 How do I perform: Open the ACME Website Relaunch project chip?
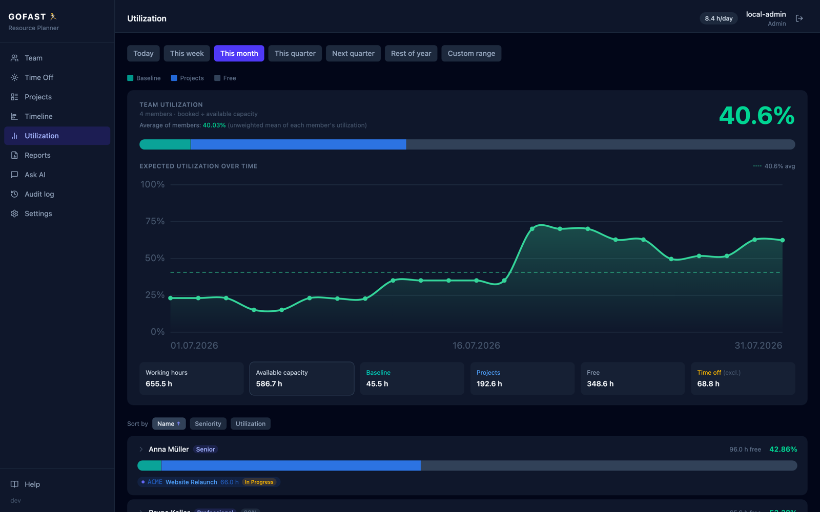pos(209,482)
